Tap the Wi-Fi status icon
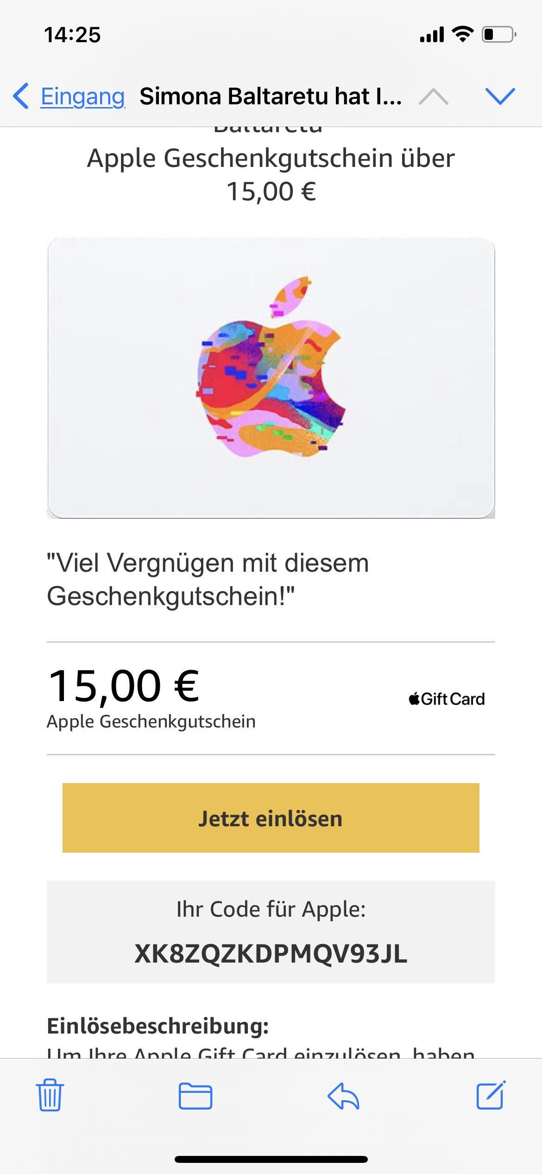 [x=462, y=34]
